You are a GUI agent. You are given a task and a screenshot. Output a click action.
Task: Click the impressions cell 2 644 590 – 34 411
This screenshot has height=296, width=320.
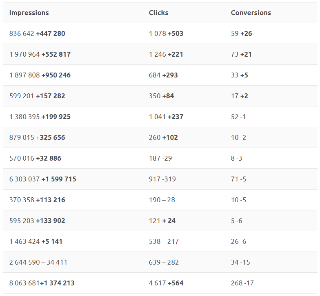[38, 262]
